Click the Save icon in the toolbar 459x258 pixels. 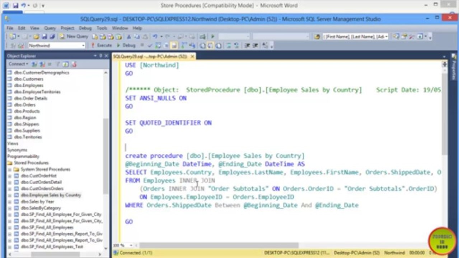(x=44, y=37)
